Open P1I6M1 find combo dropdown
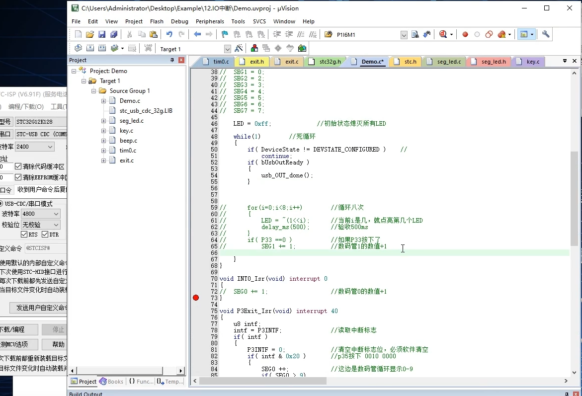Viewport: 582px width, 396px height. pyautogui.click(x=404, y=35)
